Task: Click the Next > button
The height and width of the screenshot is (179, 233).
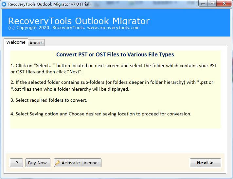Action: [206, 163]
